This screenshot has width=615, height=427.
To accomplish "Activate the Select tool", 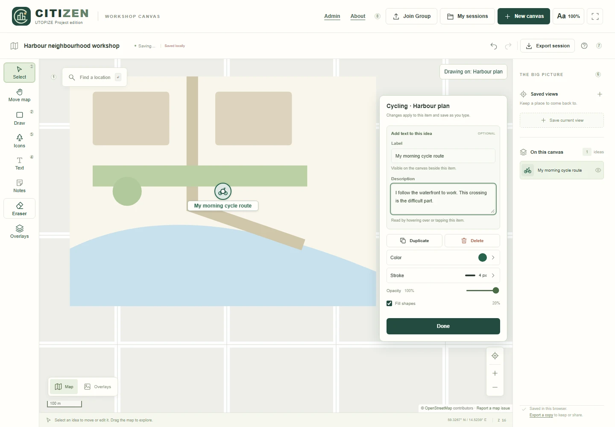I will click(19, 73).
